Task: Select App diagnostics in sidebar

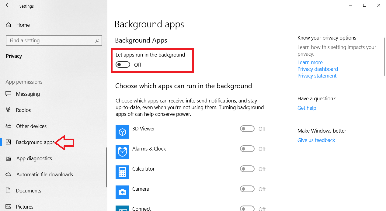Action: click(x=34, y=158)
